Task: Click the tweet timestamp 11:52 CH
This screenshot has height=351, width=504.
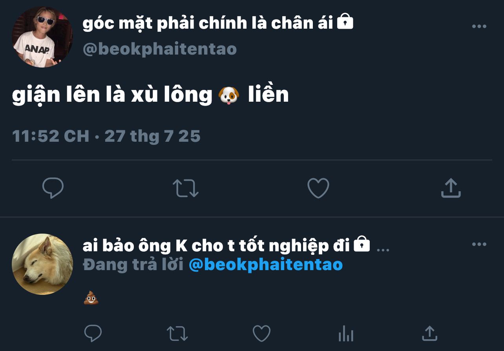Action: click(x=51, y=136)
